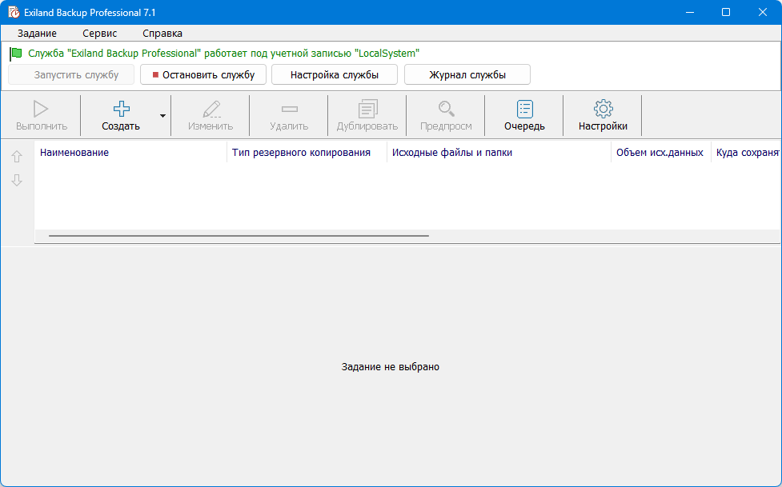Viewport: 782px width, 487px height.
Task: Open Настройки gear icon in toolbar
Action: [603, 109]
